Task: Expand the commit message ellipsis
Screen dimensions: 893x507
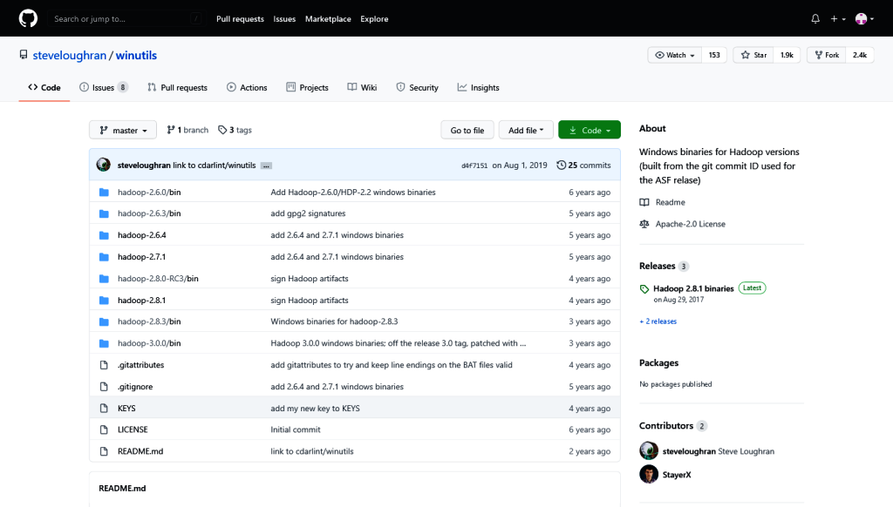Action: pos(266,166)
